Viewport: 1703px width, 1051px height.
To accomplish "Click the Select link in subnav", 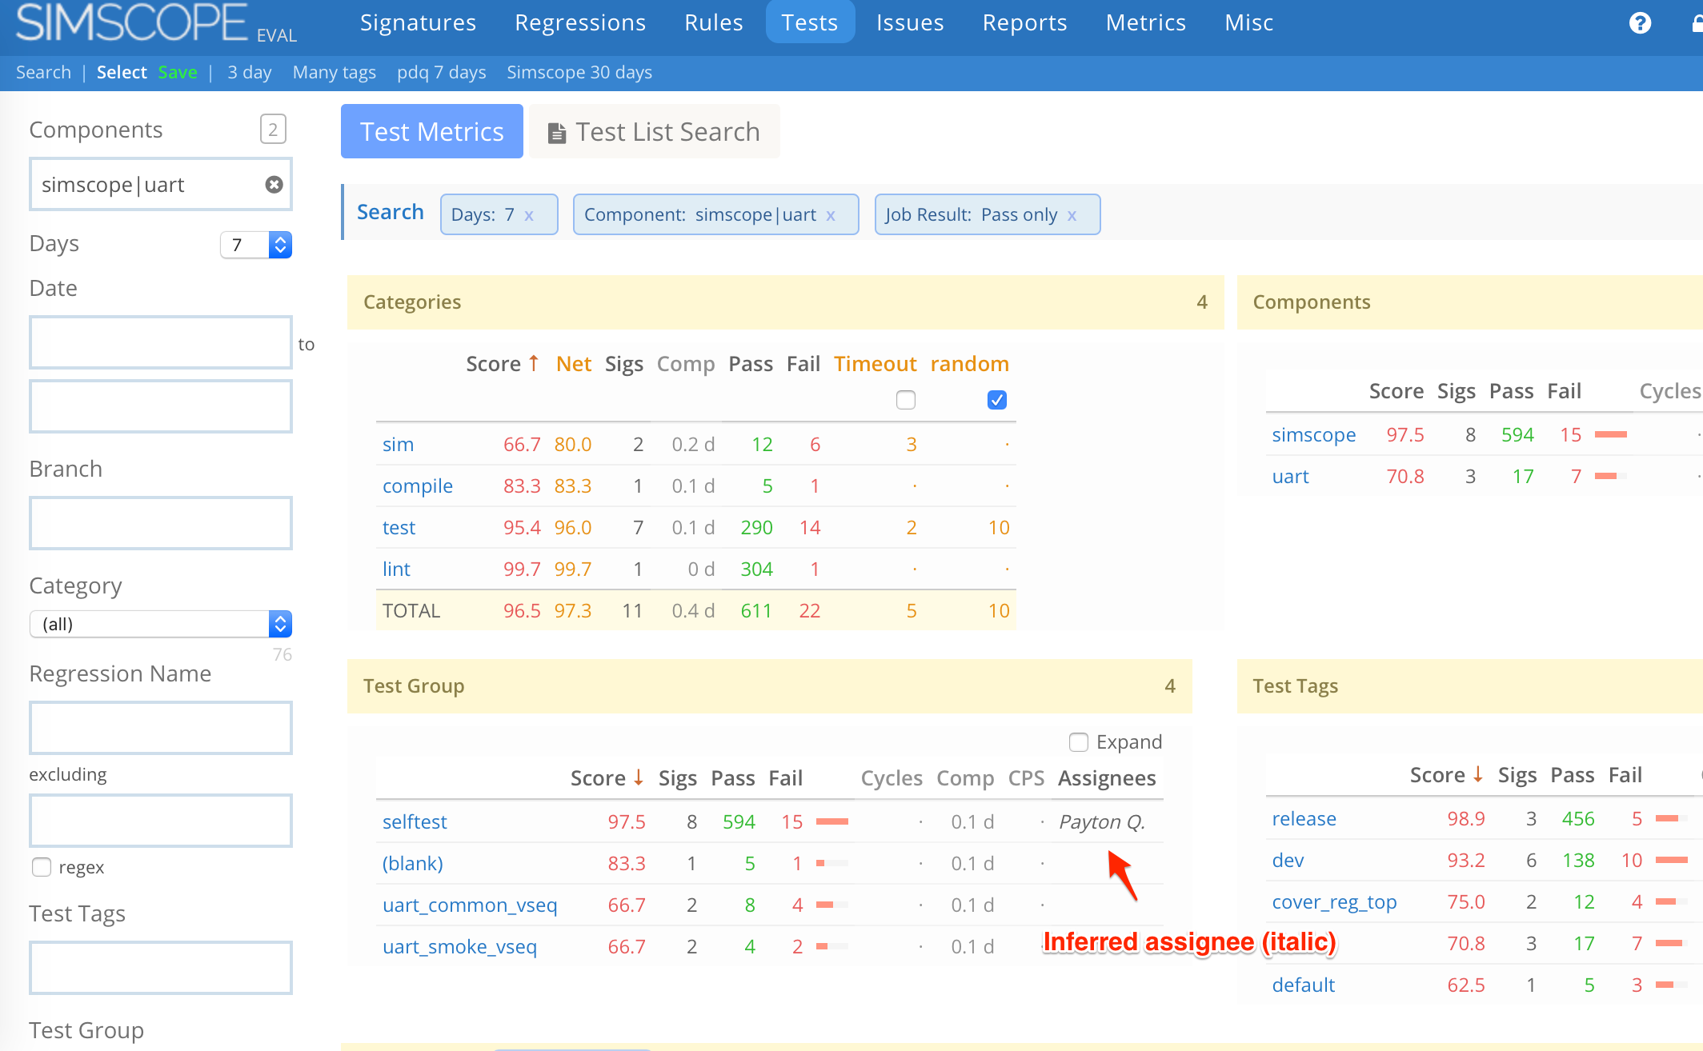I will [x=122, y=72].
